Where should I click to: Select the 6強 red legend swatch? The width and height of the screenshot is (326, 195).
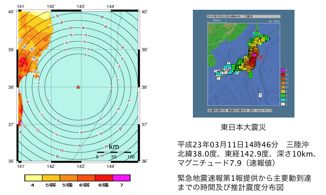(104, 178)
